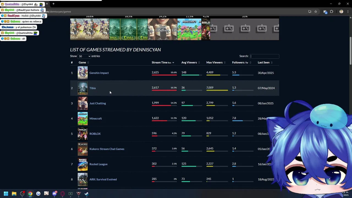Screen dimensions: 352x198
Task: Open the Chrome extensions puzzle icon
Action: [x=331, y=12]
